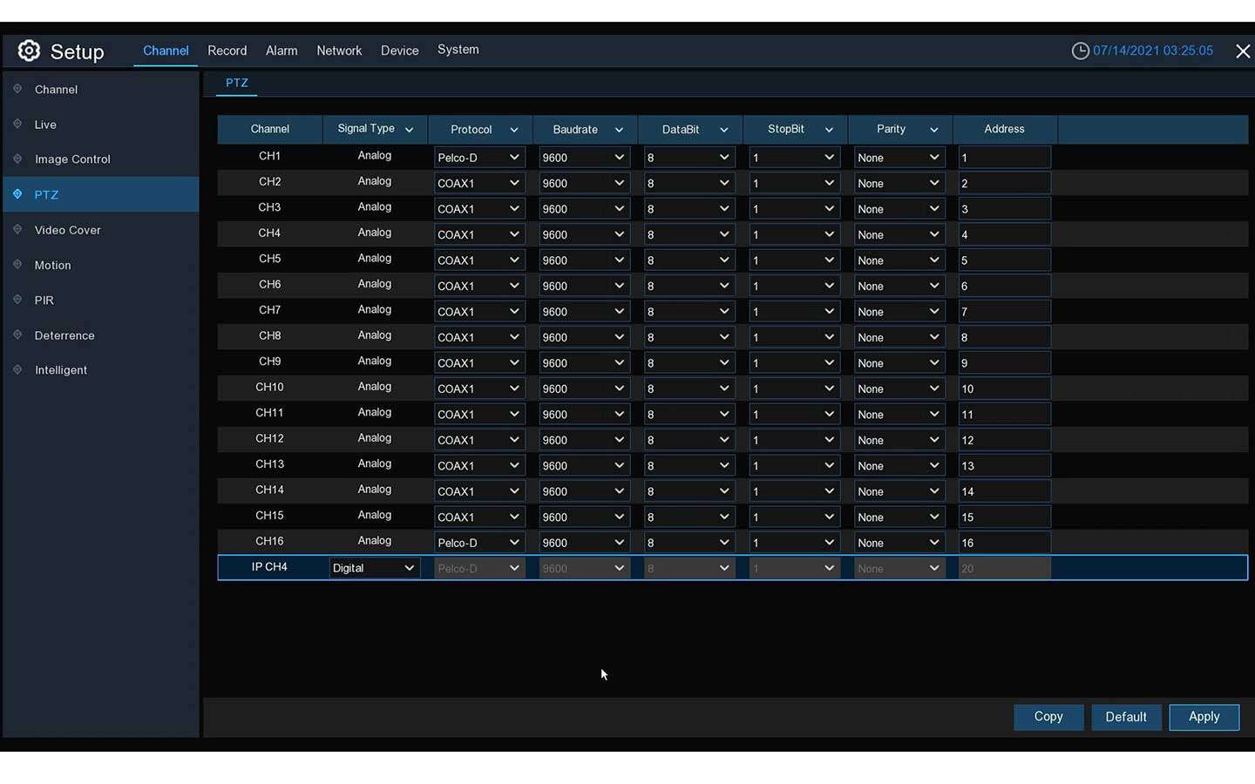Open the CH1 Protocol dropdown showing Pelco-D
This screenshot has width=1255, height=784.
478,157
